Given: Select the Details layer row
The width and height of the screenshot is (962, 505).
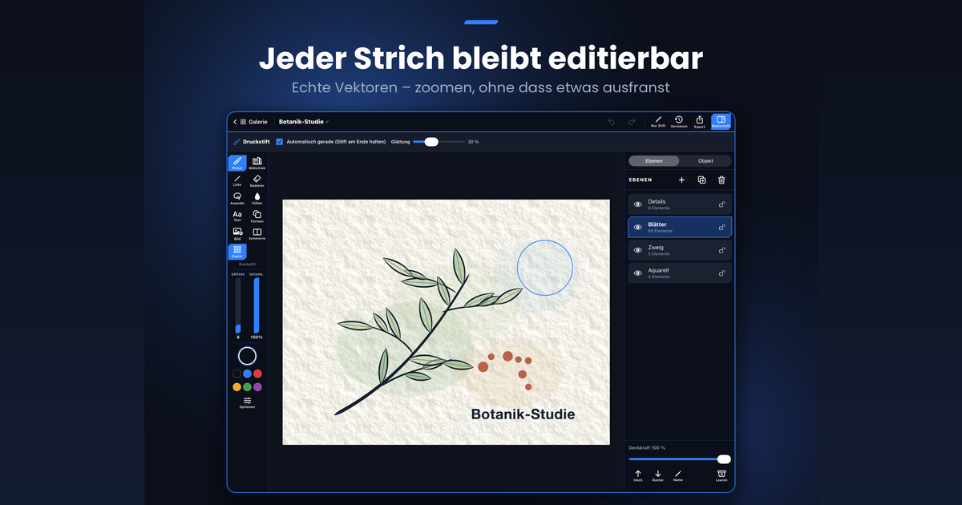Looking at the screenshot, I should coord(680,204).
